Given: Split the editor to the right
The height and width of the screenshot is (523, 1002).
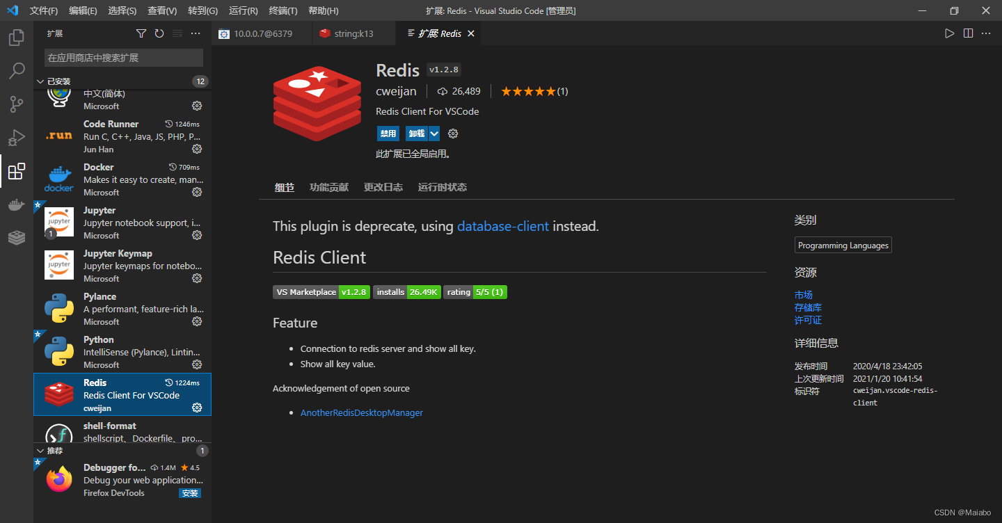Looking at the screenshot, I should coord(968,33).
